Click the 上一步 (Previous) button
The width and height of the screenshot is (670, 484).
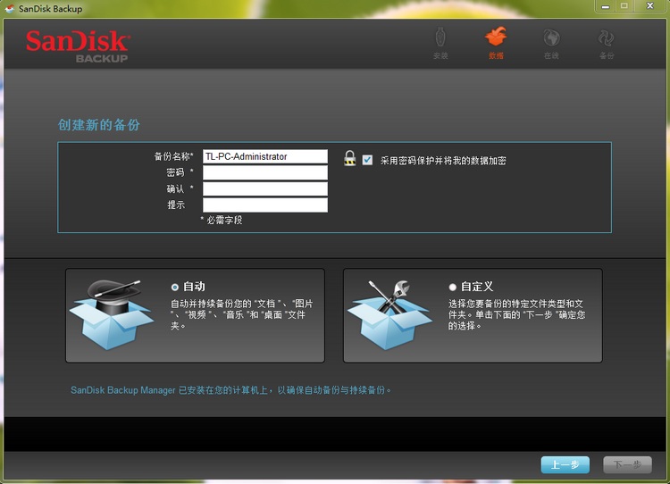tap(565, 464)
